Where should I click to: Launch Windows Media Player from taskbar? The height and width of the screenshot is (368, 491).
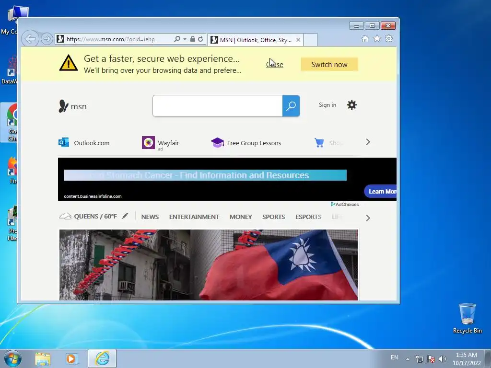(x=72, y=359)
